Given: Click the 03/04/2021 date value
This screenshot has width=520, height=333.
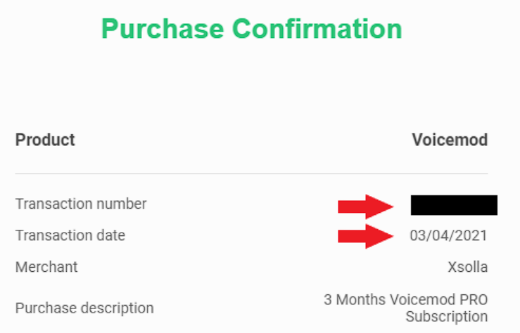Looking at the screenshot, I should (448, 235).
